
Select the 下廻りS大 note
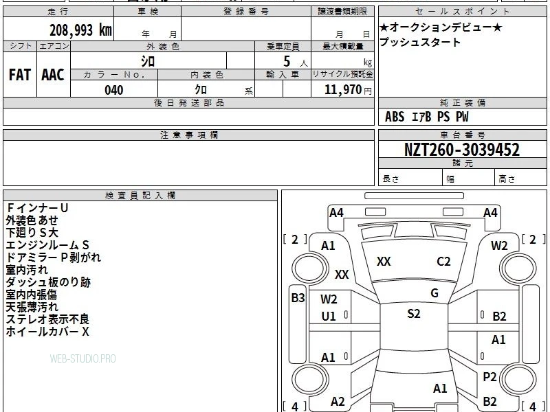point(32,233)
